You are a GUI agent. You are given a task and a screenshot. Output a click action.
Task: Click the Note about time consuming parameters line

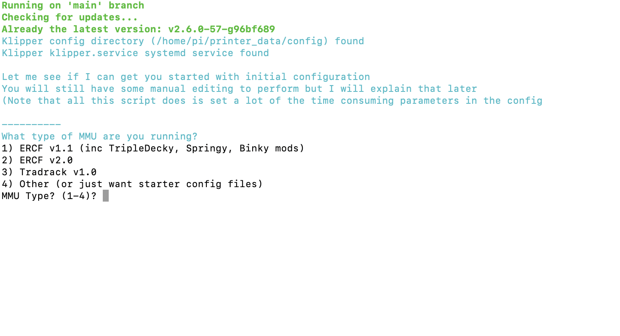272,101
